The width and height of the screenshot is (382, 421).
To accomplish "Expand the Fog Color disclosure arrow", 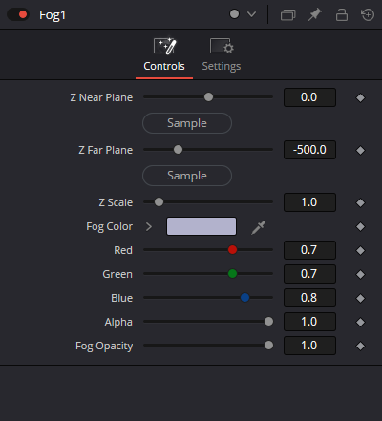I will (149, 226).
